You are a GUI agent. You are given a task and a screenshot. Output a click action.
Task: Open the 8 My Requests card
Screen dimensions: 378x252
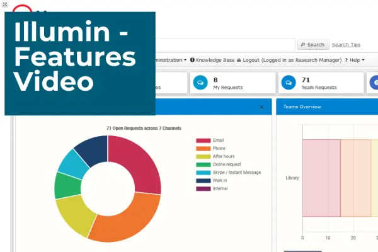point(232,83)
